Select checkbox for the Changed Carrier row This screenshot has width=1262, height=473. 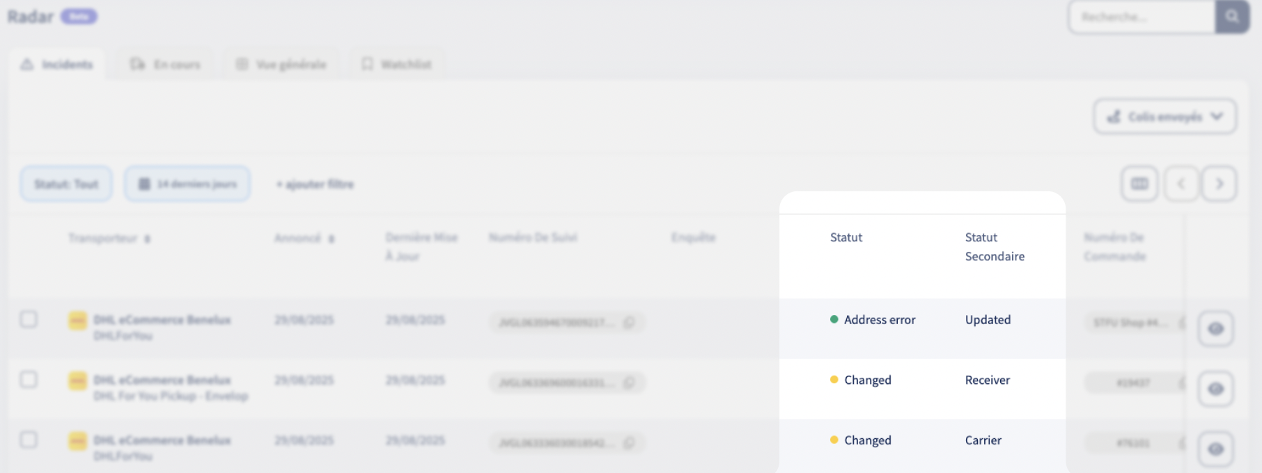coord(29,440)
